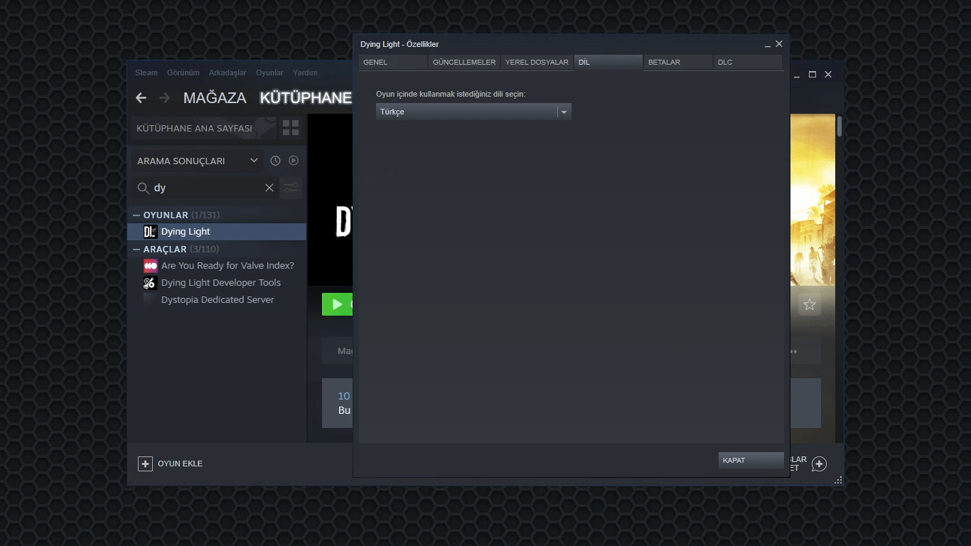The width and height of the screenshot is (971, 546).
Task: Click the OYUN EKLE plus icon
Action: pyautogui.click(x=145, y=464)
